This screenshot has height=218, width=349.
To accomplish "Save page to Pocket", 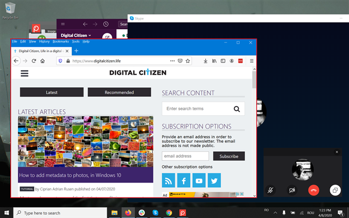I will 180,61.
